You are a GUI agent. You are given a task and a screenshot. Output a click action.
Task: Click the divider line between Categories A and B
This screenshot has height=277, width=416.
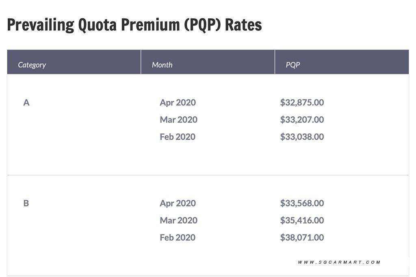pyautogui.click(x=208, y=175)
